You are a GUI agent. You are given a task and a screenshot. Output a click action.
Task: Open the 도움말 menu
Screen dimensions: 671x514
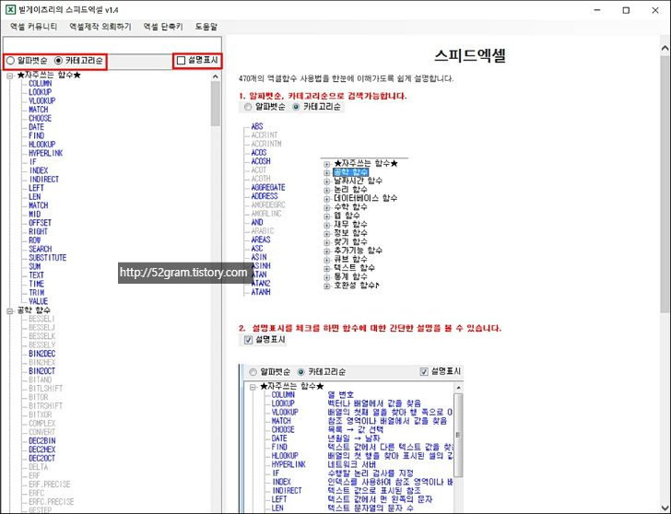point(206,27)
